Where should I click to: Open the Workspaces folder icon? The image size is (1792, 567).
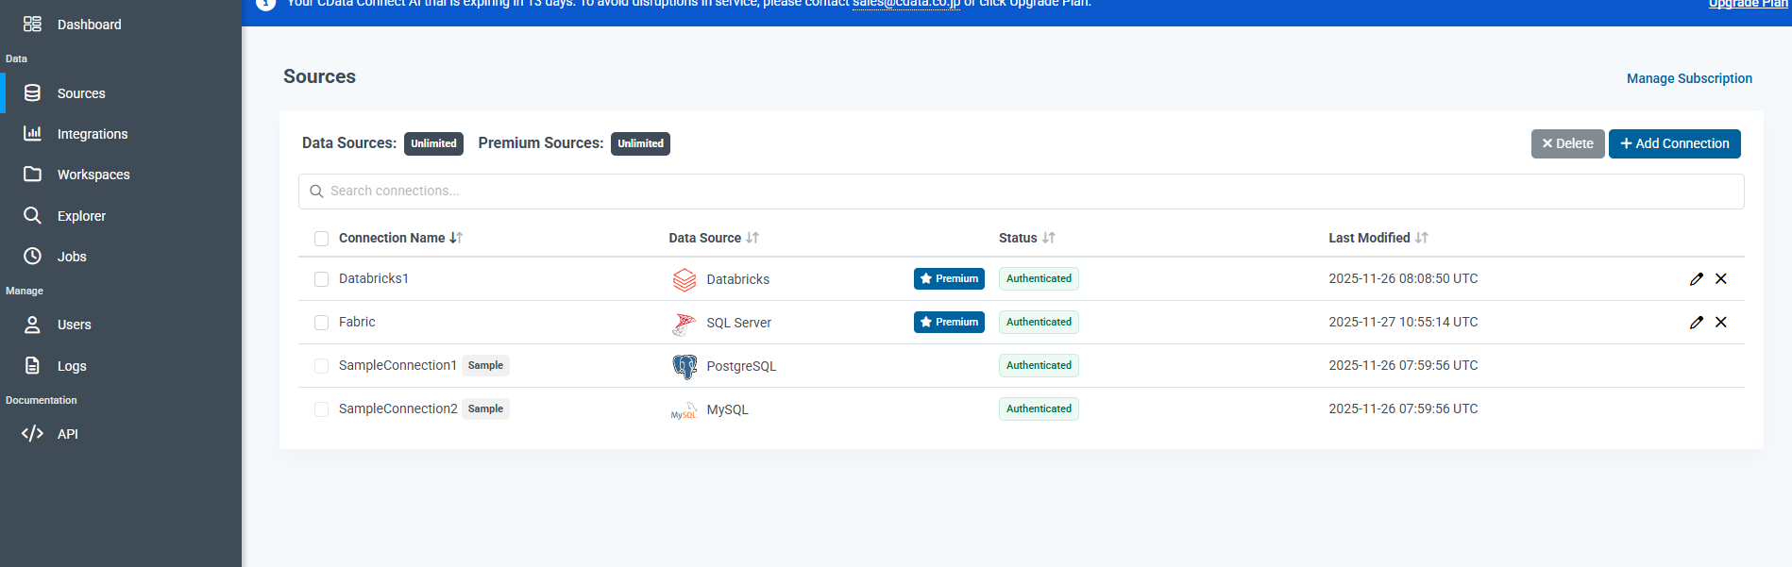pos(32,174)
